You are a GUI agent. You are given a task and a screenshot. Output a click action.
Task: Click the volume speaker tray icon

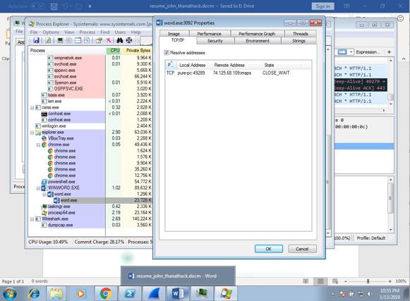pos(370,294)
